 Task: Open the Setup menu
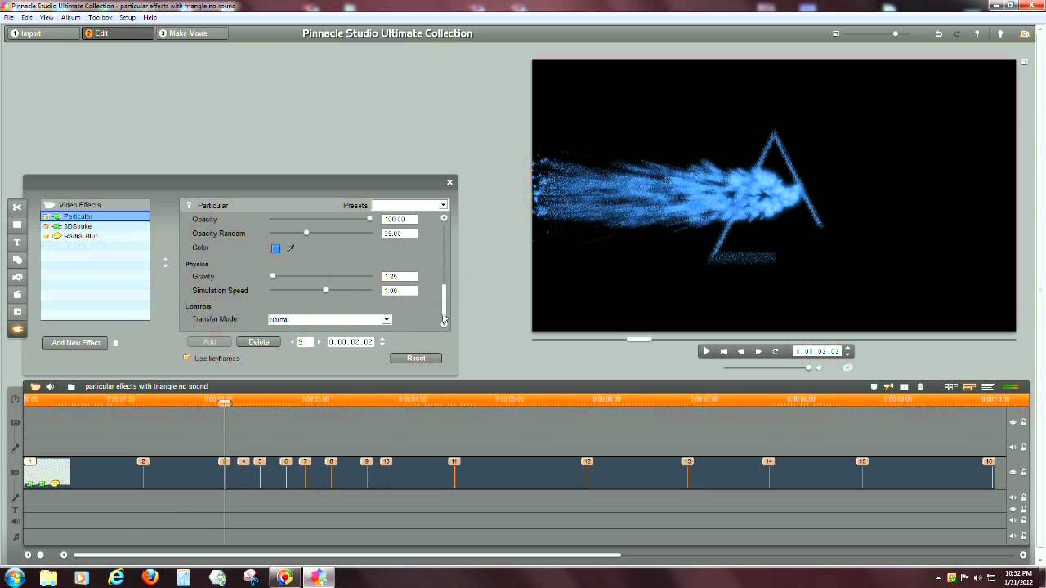tap(127, 17)
